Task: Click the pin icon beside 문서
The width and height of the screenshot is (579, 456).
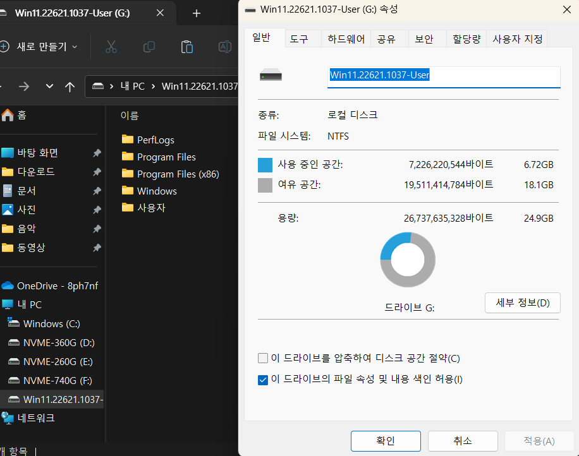Action: 97,191
